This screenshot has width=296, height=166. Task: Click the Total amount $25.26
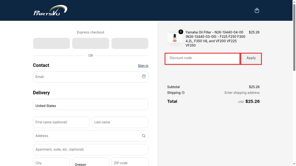253,101
